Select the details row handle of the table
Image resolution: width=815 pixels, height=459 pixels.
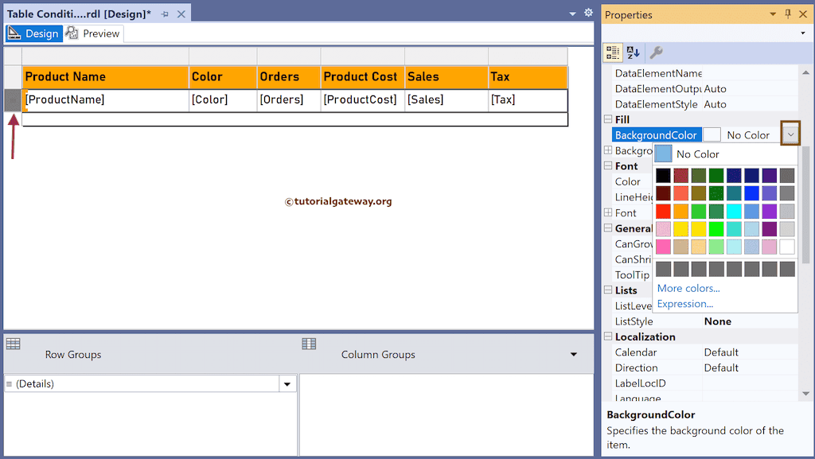(x=13, y=100)
